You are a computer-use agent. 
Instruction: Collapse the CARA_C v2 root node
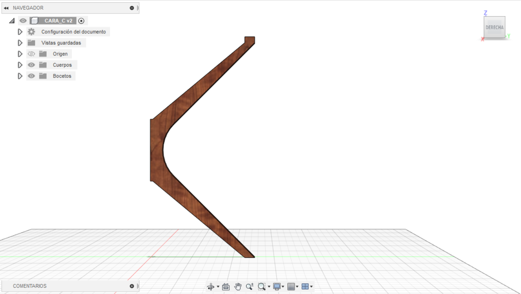[x=12, y=21]
